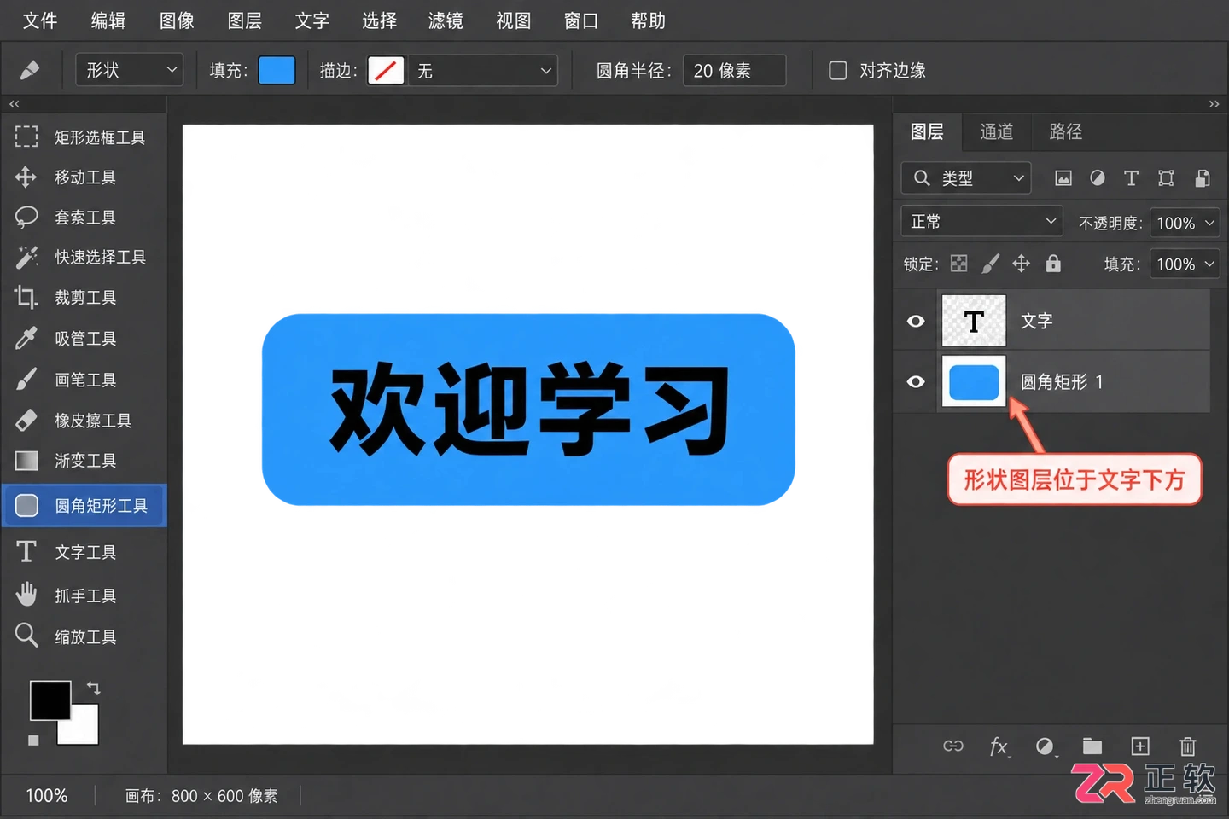The width and height of the screenshot is (1229, 819).
Task: Create a new layer group folder
Action: point(1092,746)
